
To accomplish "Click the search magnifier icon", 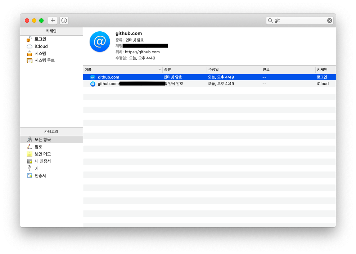I will tap(270, 21).
